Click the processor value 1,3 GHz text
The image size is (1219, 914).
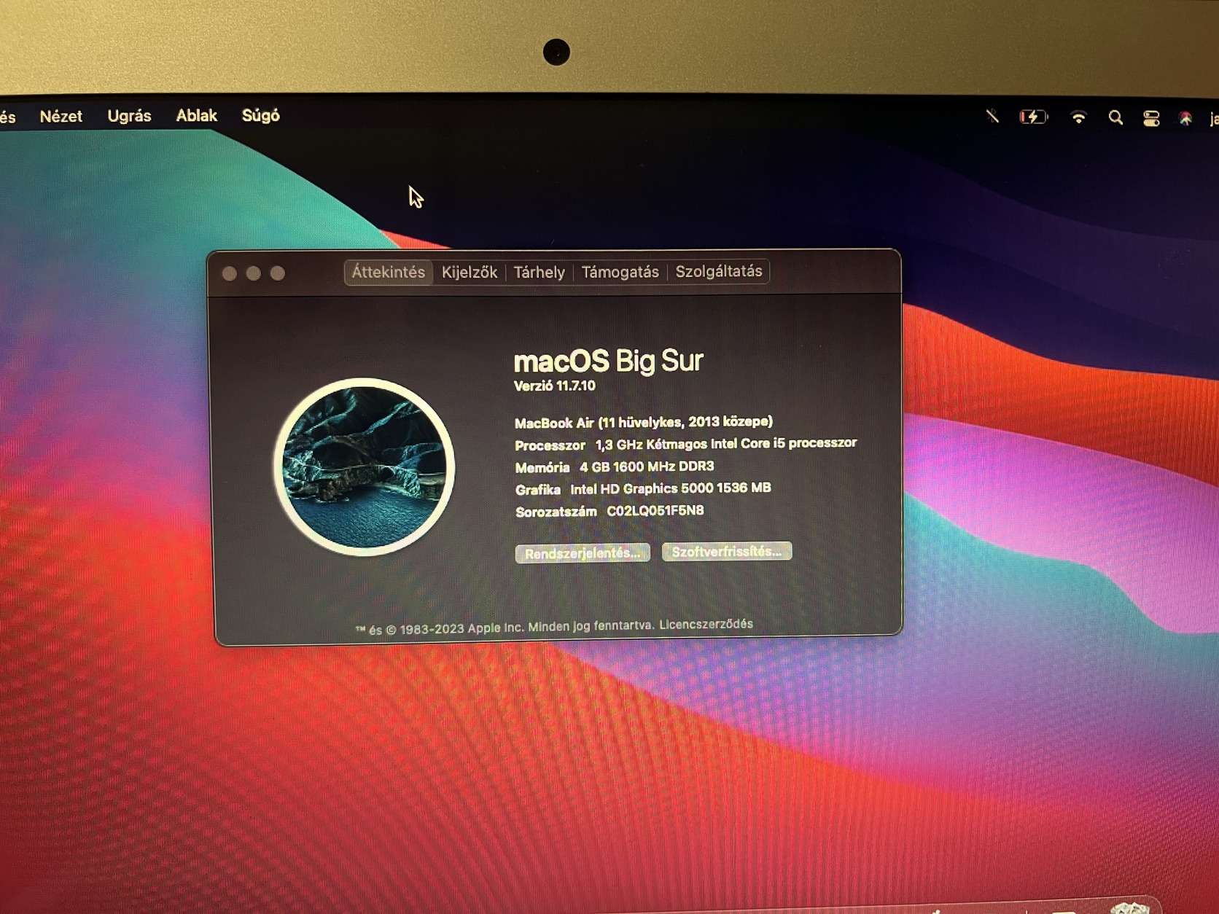pyautogui.click(x=726, y=444)
